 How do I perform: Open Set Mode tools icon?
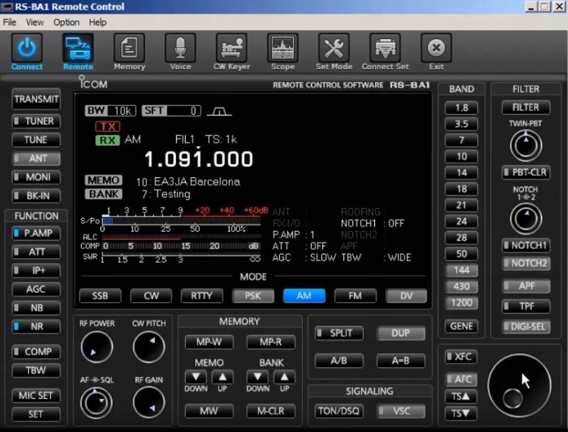(x=334, y=49)
